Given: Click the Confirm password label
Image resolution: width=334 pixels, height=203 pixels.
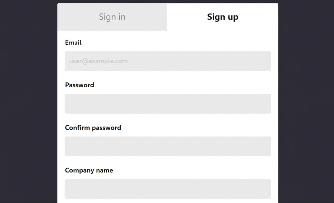Looking at the screenshot, I should [x=93, y=127].
